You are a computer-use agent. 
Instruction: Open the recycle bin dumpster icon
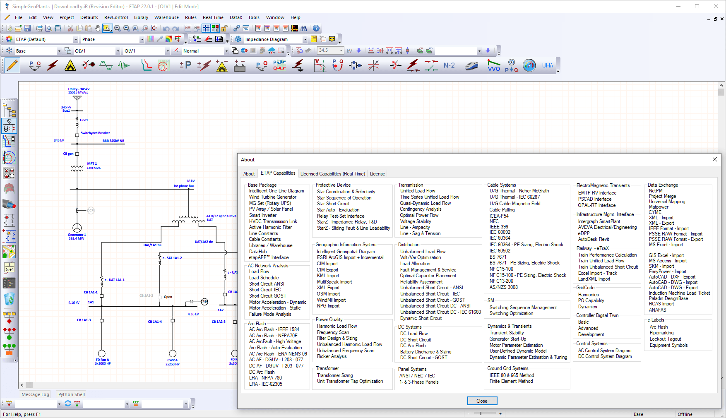[9, 299]
